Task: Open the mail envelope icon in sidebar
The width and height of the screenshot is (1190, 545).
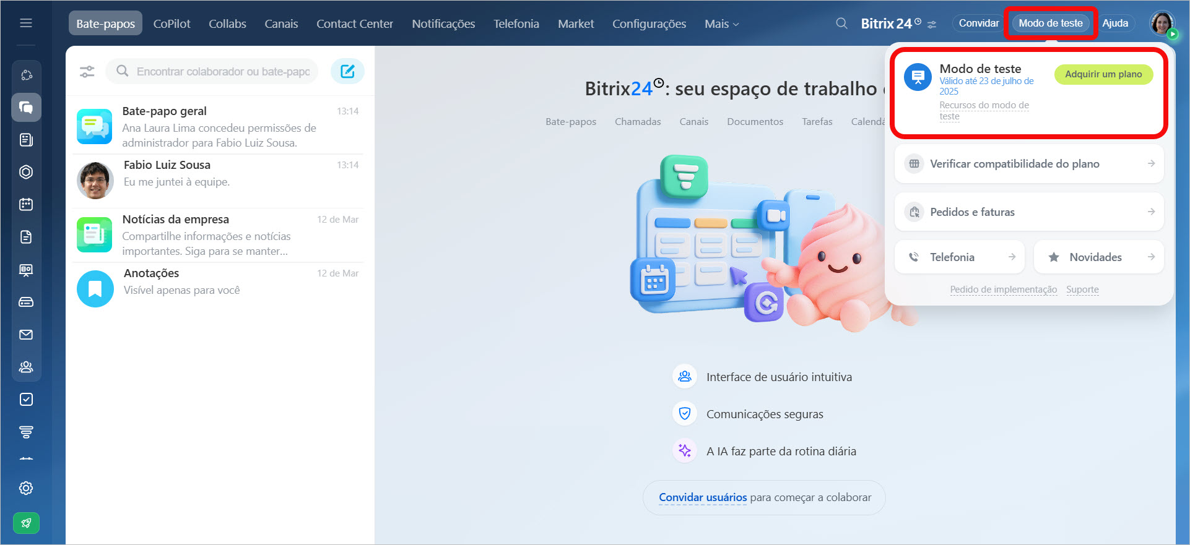Action: [x=26, y=335]
